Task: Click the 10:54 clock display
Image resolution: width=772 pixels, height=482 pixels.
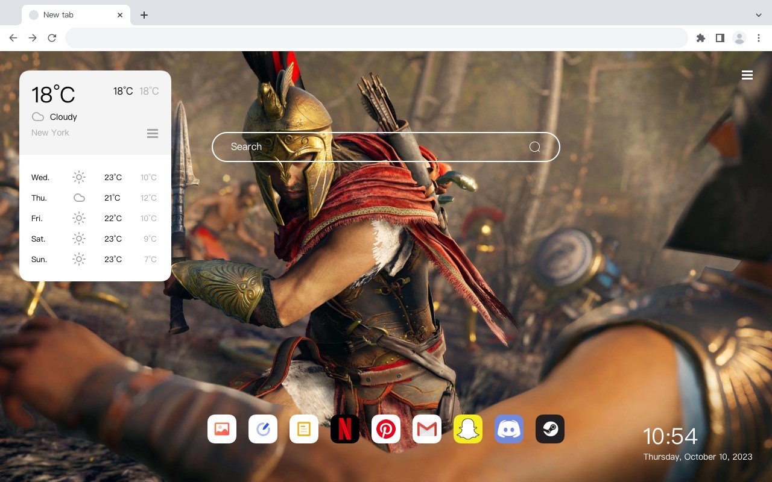Action: (670, 436)
